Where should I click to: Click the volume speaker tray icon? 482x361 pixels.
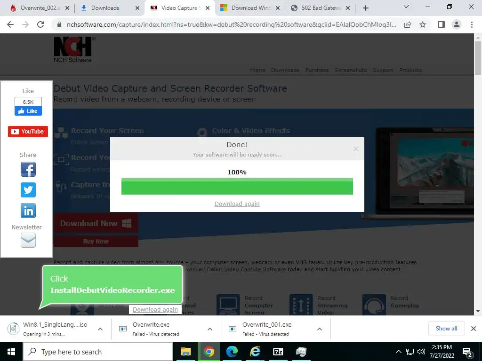pos(421,352)
